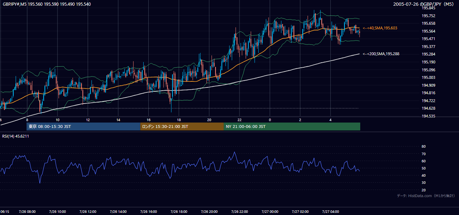Click hour marker 18 under price chart
The image size is (459, 215).
(x=179, y=120)
